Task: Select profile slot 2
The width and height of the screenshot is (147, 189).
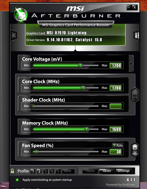Action: [39, 171]
